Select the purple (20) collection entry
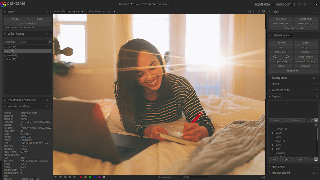The height and width of the screenshot is (180, 320). (x=28, y=47)
